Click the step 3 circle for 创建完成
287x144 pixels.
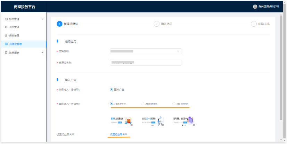click(254, 24)
